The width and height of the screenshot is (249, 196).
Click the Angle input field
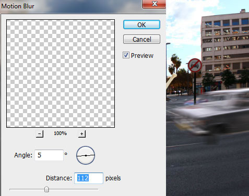(x=49, y=155)
